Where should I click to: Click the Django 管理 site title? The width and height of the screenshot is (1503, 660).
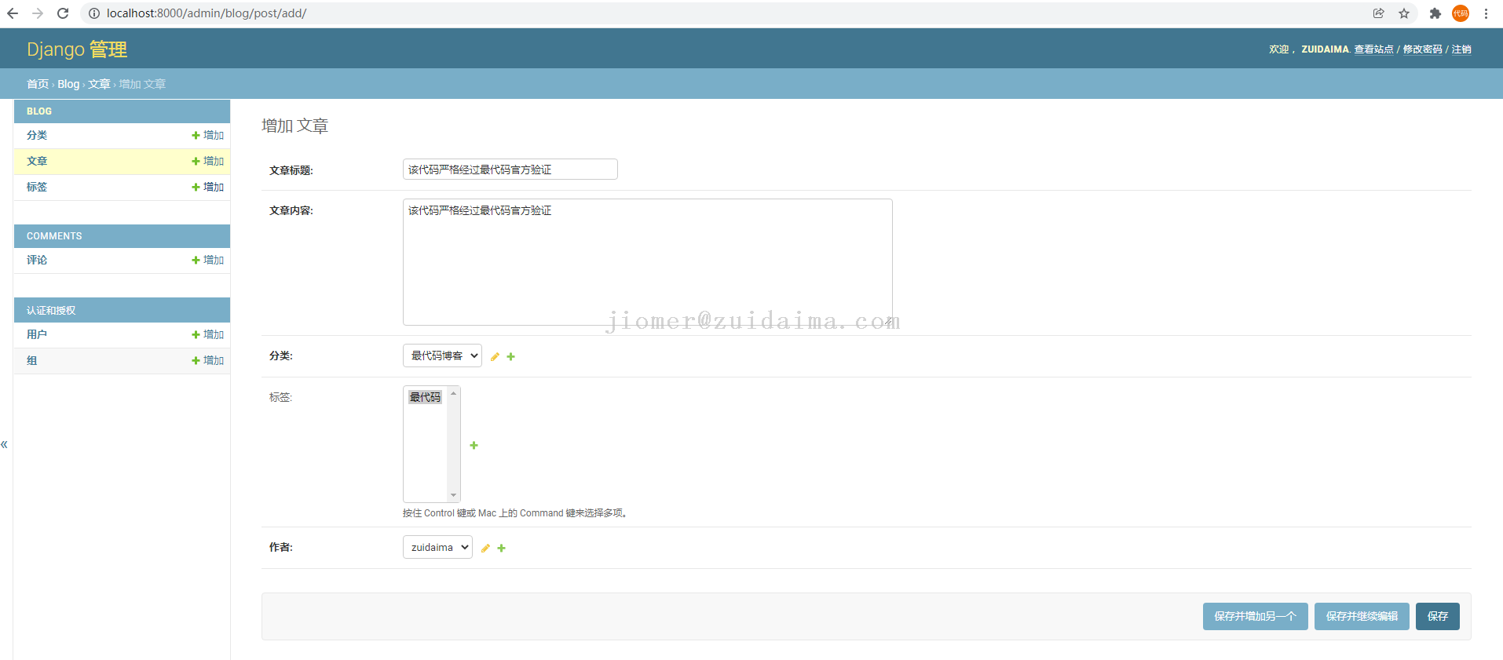[77, 49]
